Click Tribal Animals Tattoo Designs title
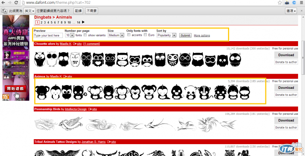305x156 pixels. pos(55,142)
